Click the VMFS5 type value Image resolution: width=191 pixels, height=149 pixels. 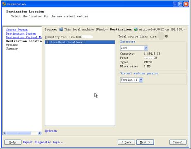tap(148, 62)
